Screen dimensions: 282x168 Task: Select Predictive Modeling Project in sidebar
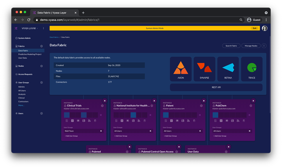coord(30,54)
